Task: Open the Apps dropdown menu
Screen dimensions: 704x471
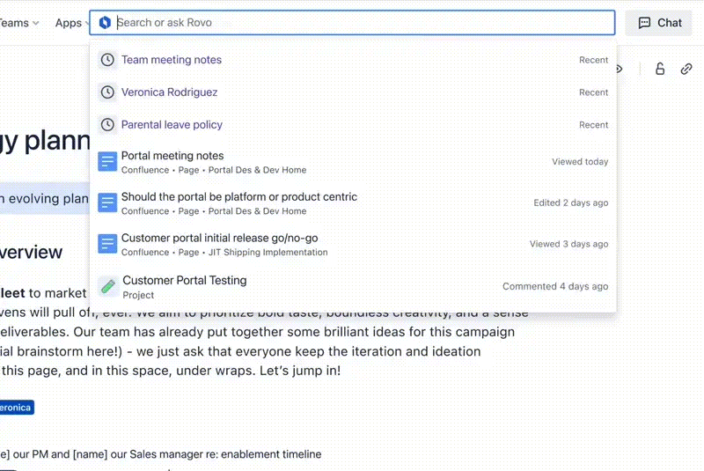Action: [x=70, y=23]
